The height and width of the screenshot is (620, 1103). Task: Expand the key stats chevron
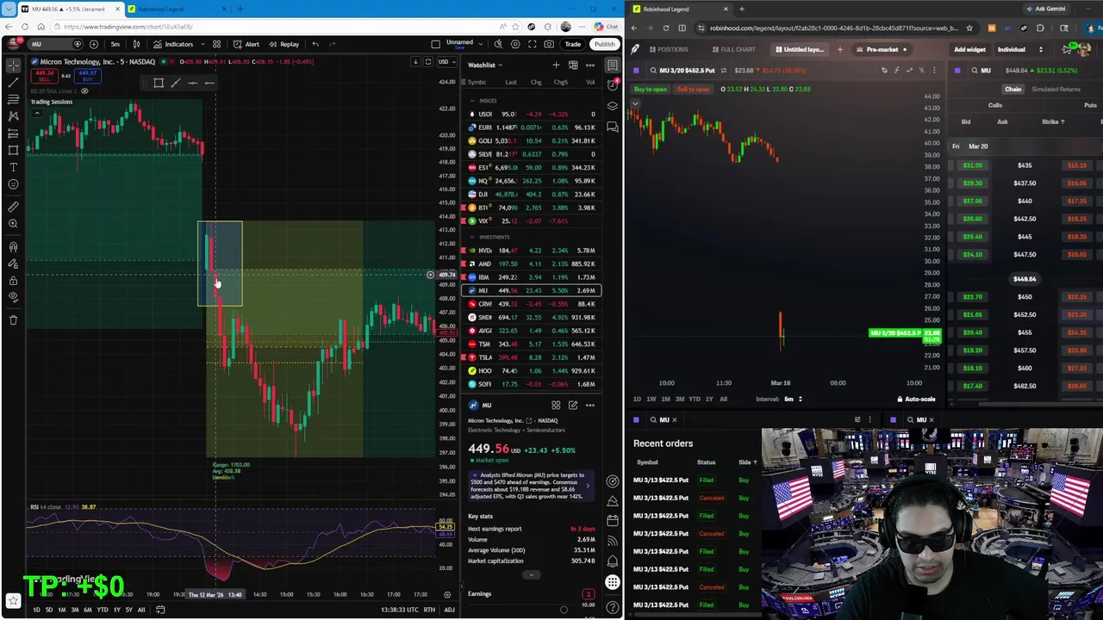tap(531, 574)
